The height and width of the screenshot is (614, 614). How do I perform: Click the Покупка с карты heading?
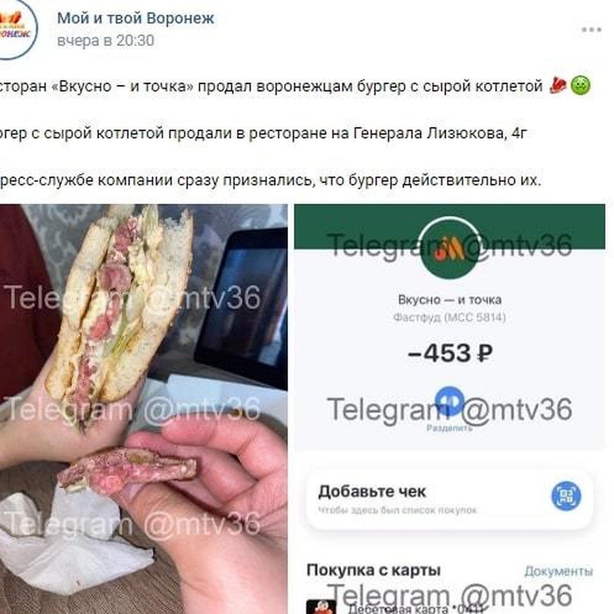click(374, 570)
